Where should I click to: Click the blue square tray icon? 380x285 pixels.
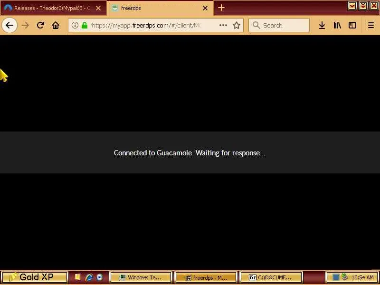coord(336,277)
